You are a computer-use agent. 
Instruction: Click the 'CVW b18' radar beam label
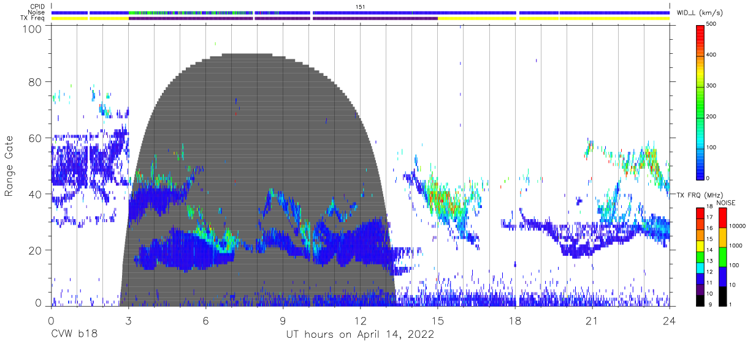click(x=74, y=335)
